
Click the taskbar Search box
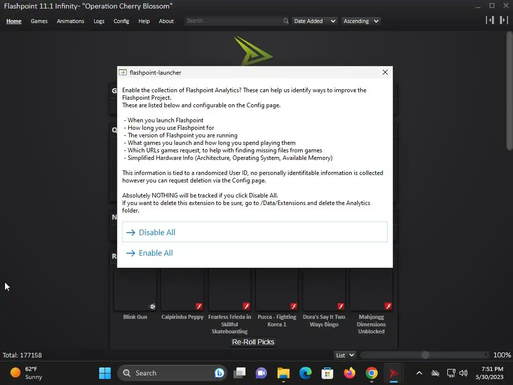tap(172, 373)
